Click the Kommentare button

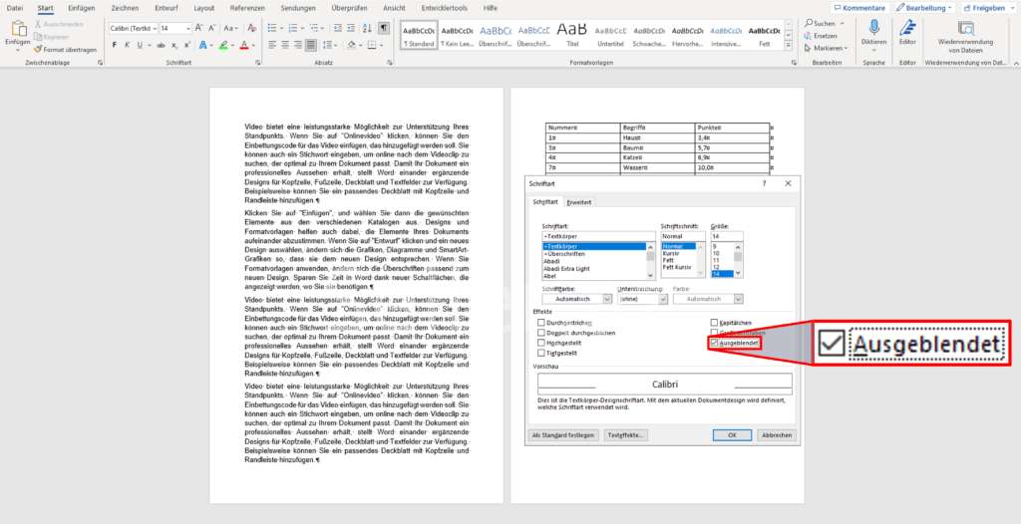[x=858, y=8]
